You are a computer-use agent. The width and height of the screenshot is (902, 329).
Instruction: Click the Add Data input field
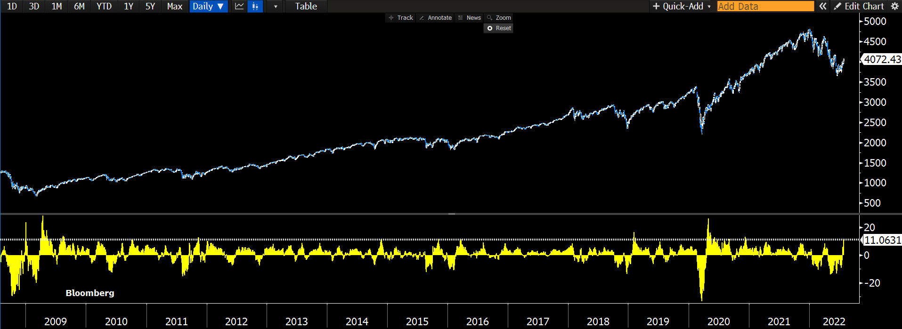tap(765, 6)
